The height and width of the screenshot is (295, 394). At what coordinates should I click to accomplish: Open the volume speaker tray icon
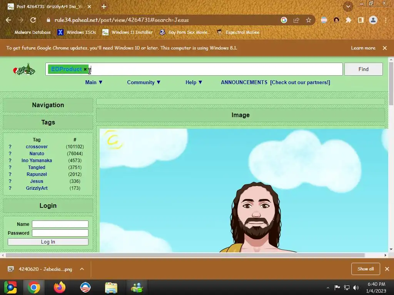click(356, 287)
